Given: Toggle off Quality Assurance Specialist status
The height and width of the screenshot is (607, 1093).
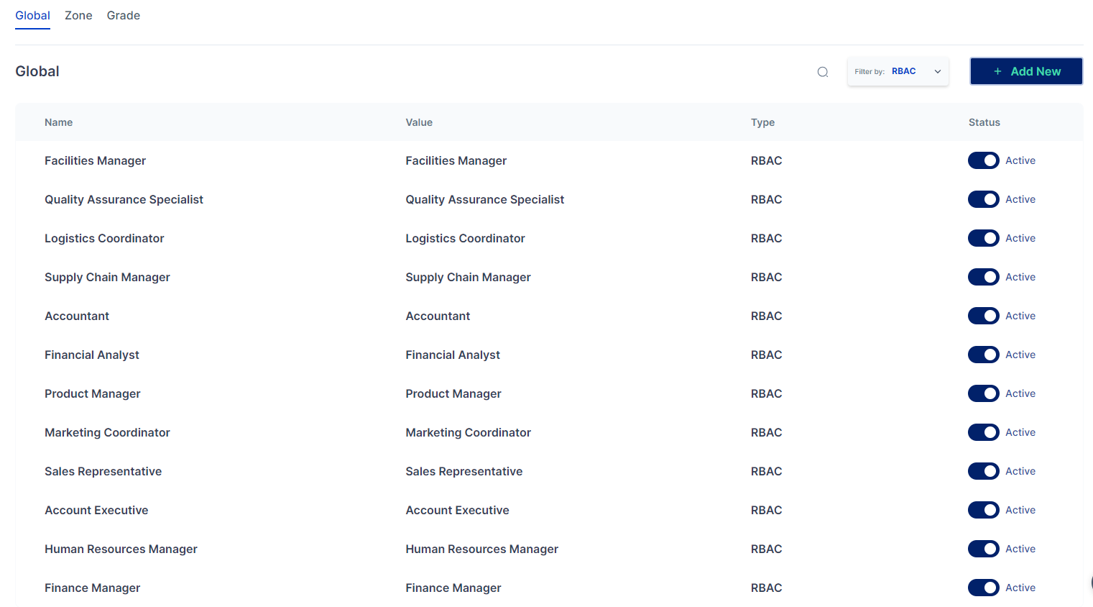Looking at the screenshot, I should [x=983, y=199].
